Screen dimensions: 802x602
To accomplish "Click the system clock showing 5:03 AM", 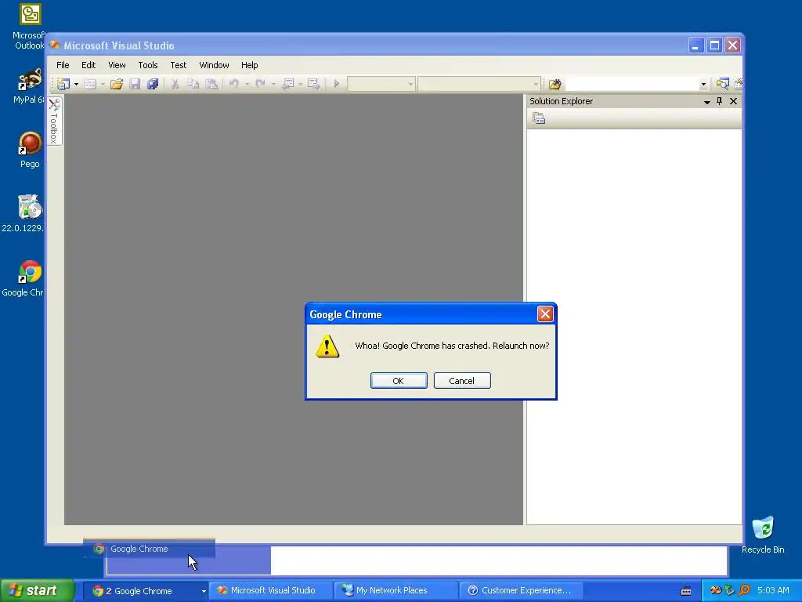I will click(x=773, y=590).
